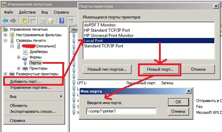Select doPDF 7 Monitor in the port list
Viewport: 222px width, 132px height.
[149, 25]
